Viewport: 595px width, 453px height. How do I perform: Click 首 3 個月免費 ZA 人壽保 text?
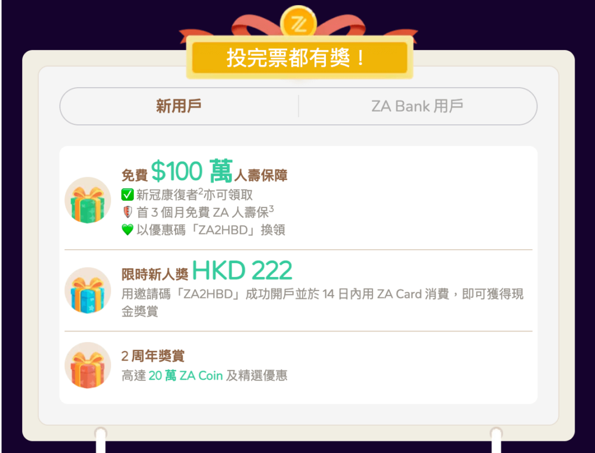[x=205, y=212]
